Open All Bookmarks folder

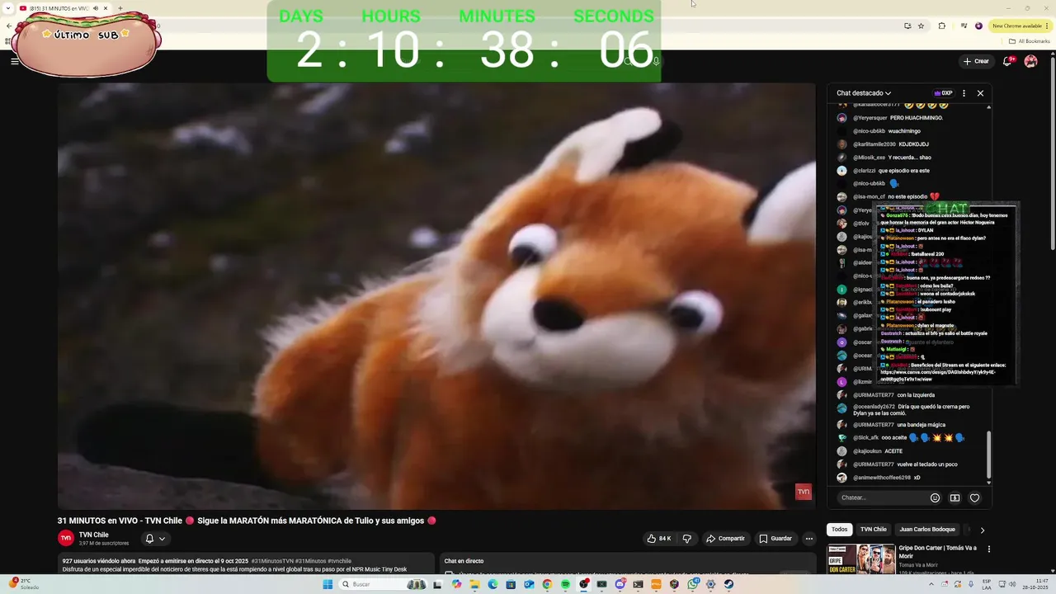[1030, 41]
